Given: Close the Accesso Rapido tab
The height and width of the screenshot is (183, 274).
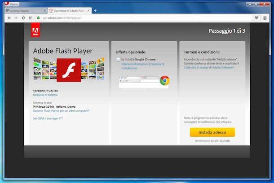Looking at the screenshot, I should tap(44, 11).
